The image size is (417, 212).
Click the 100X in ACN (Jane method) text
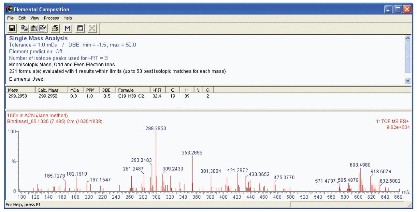(37, 115)
